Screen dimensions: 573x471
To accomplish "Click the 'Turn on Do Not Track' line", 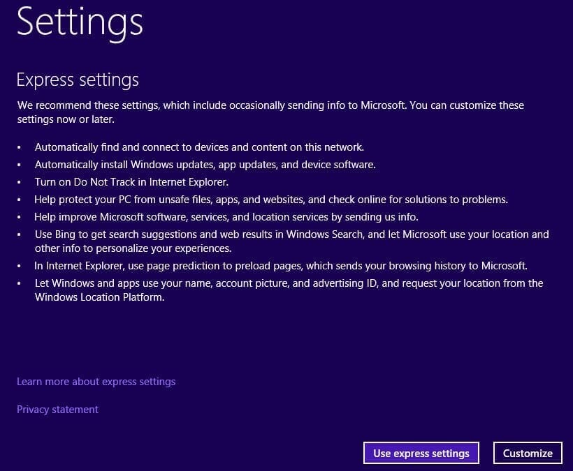I will coord(131,182).
